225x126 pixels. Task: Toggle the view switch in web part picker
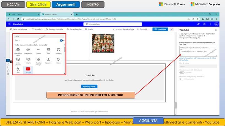click(62, 41)
